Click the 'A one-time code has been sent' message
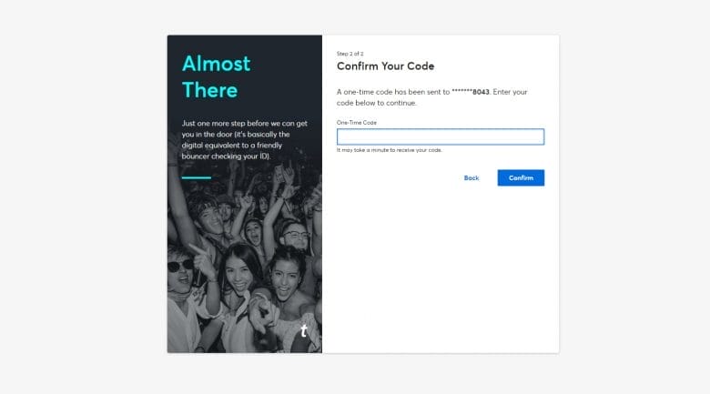Viewport: 710px width, 394px height. [432, 97]
